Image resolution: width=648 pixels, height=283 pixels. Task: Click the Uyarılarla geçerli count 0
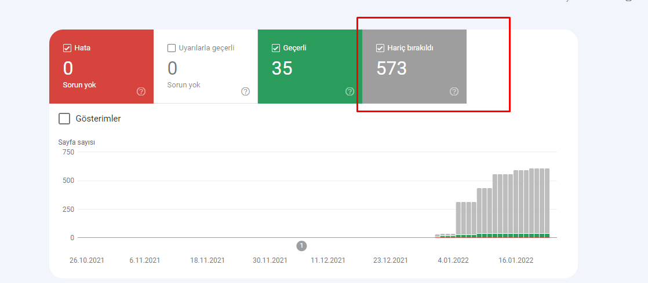172,68
